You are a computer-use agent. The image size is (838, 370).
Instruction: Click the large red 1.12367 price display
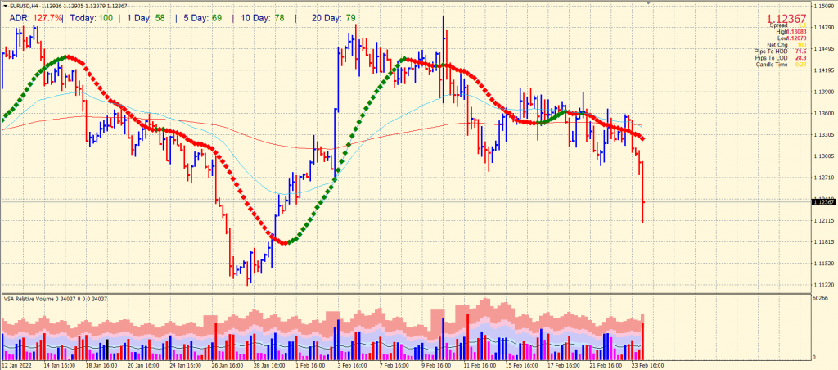tap(786, 19)
